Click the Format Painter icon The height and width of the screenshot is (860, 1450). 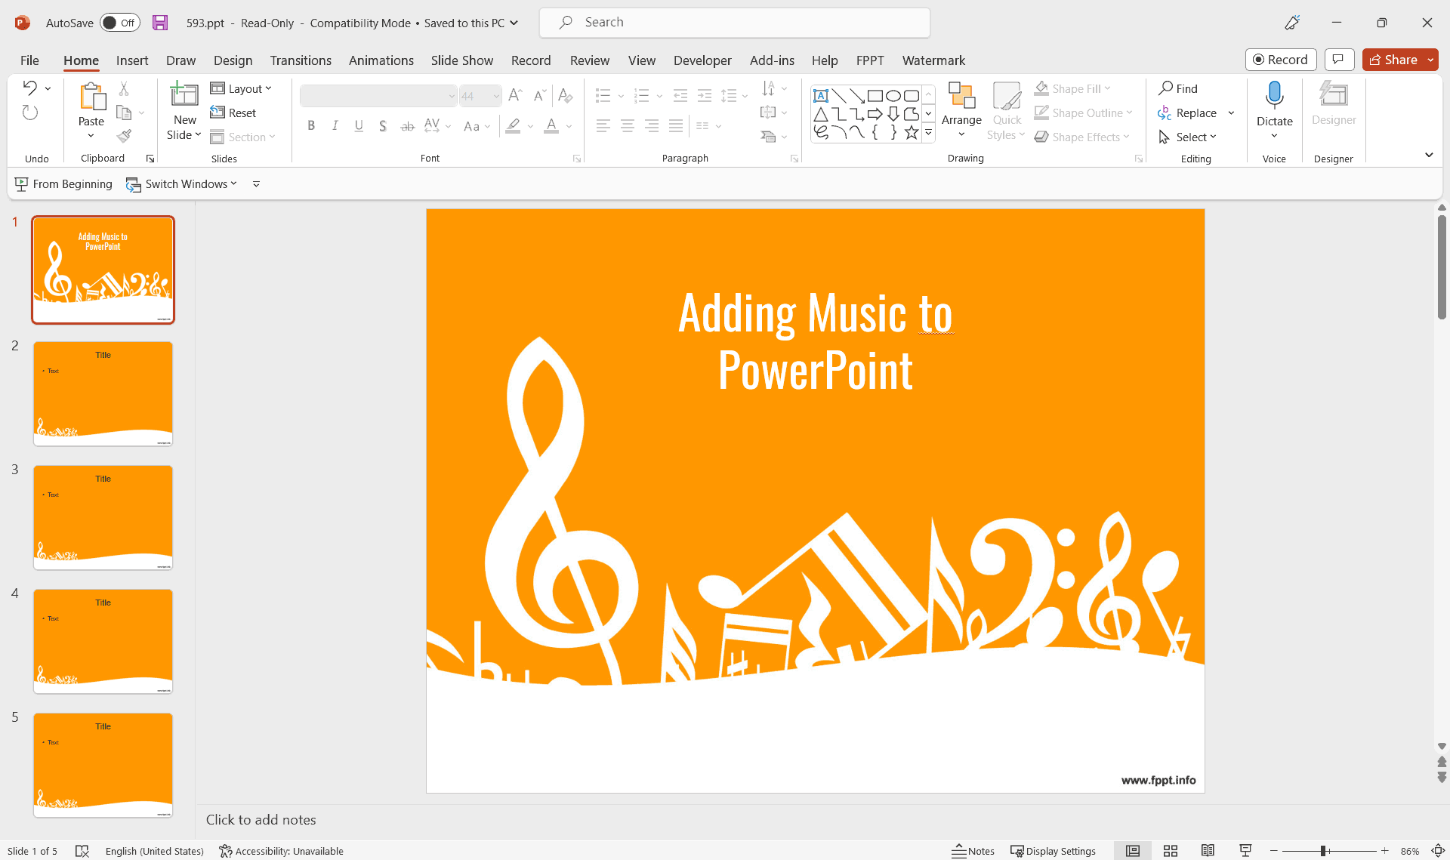[x=125, y=136]
